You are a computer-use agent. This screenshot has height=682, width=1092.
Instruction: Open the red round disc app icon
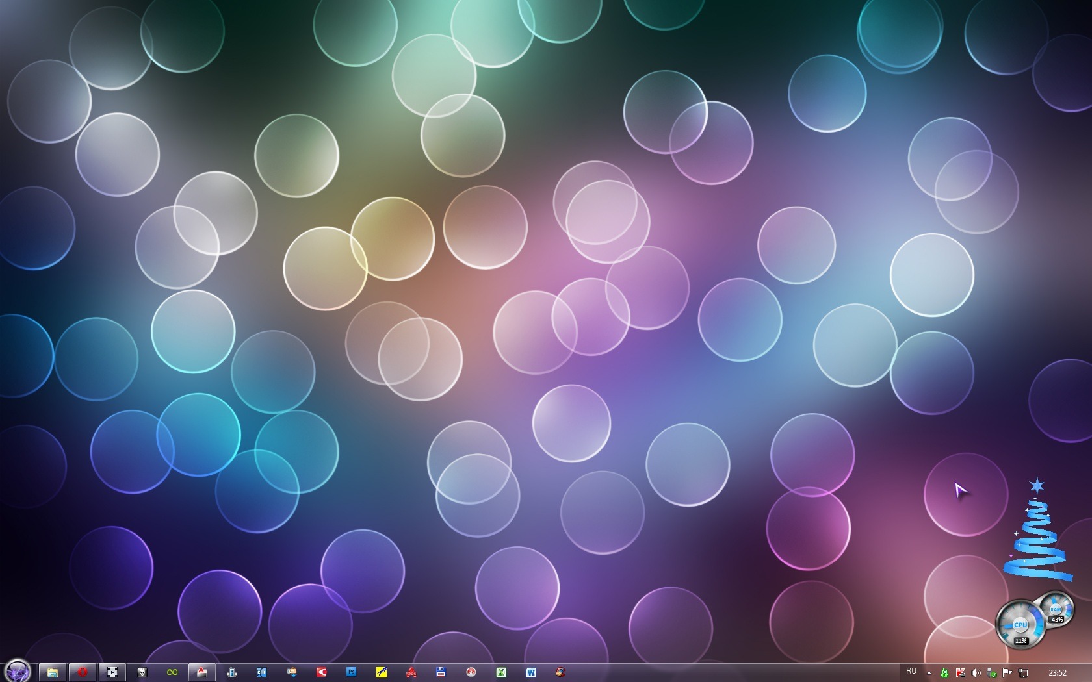tap(471, 672)
